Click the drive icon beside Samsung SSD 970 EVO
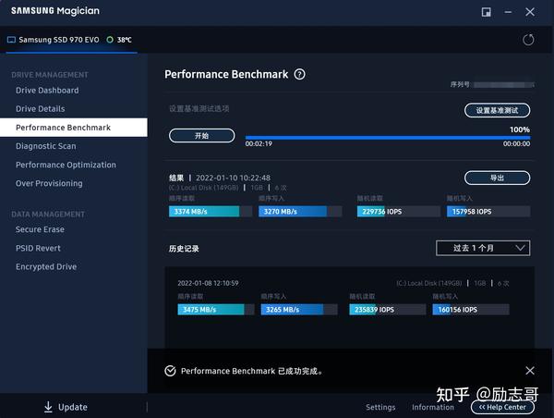The image size is (554, 418). 11,40
